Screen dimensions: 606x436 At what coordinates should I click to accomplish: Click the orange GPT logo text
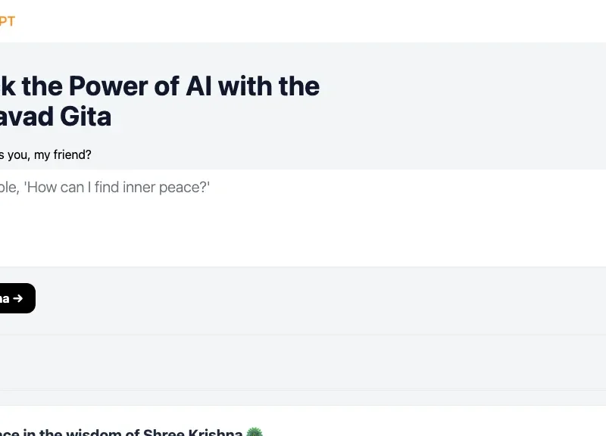(8, 21)
